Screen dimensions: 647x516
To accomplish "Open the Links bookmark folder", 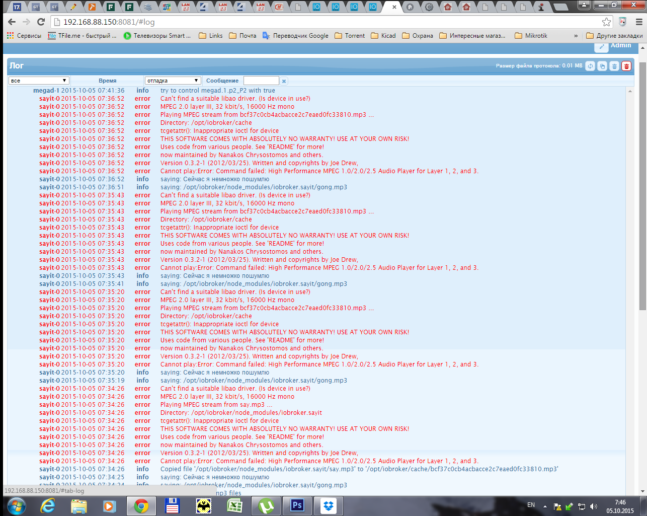I will coord(211,36).
